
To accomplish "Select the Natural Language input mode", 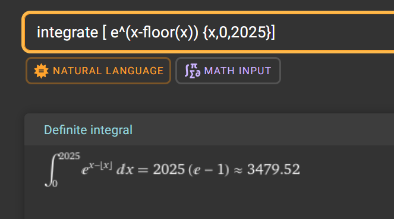I will 98,71.
